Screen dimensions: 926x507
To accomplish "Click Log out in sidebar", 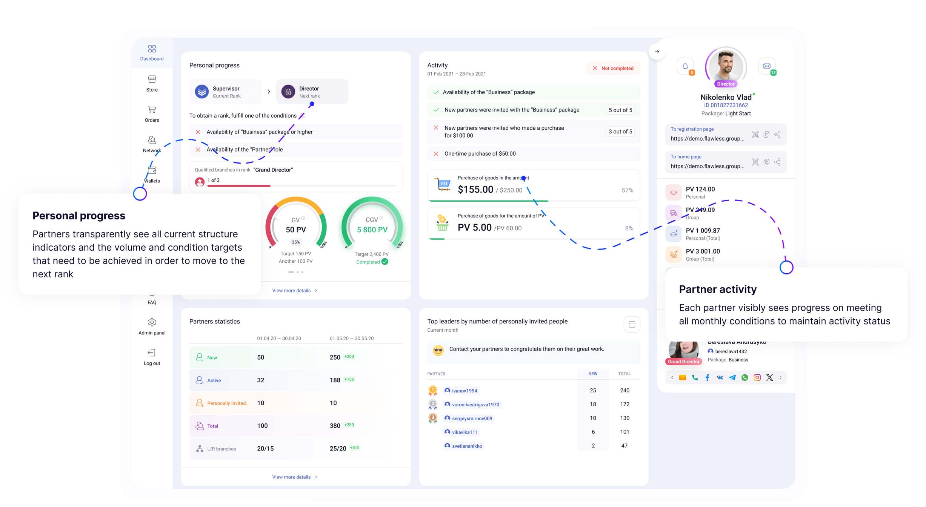I will (x=152, y=357).
